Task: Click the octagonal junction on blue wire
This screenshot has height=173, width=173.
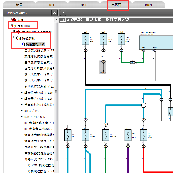Action: pos(144,105)
